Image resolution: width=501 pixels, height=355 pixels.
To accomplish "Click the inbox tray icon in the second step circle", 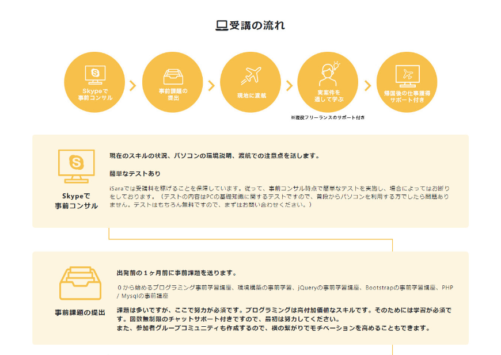I will point(173,75).
